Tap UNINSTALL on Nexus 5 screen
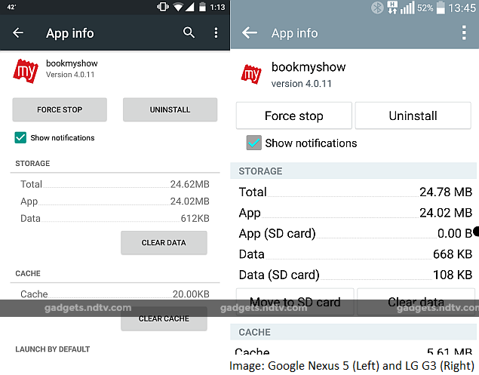 click(x=170, y=109)
